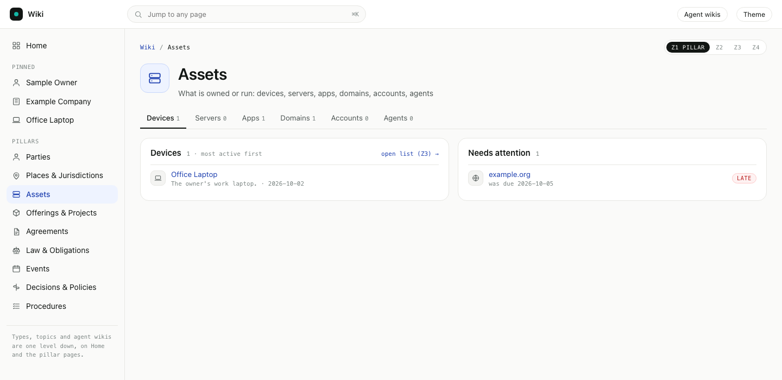Switch to Z4 zoom level
Viewport: 782px width, 380px height.
point(756,47)
